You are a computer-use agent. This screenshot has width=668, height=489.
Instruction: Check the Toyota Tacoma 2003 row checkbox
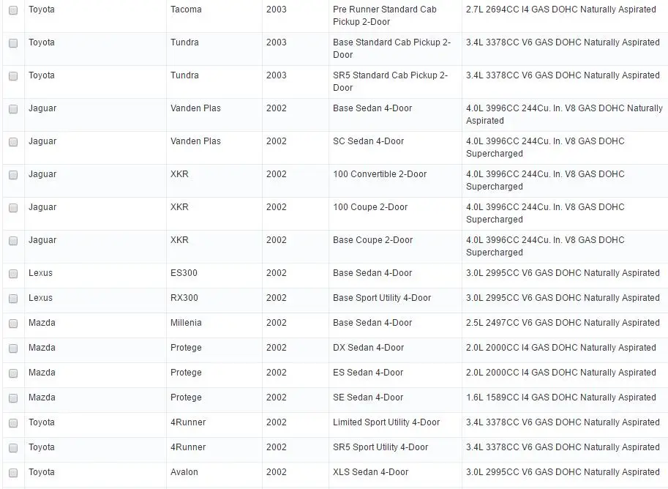(x=13, y=10)
